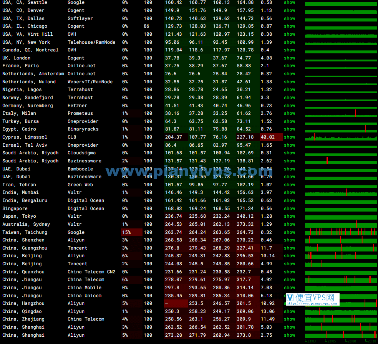Click 'China, Hangzhou' location text

pyautogui.click(x=23, y=303)
